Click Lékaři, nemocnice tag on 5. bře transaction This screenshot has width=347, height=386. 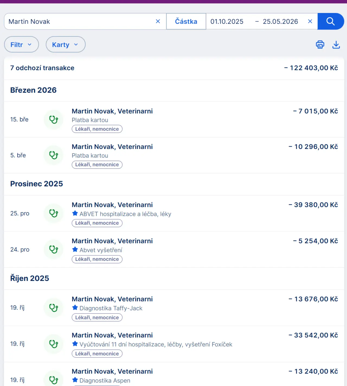coord(97,165)
